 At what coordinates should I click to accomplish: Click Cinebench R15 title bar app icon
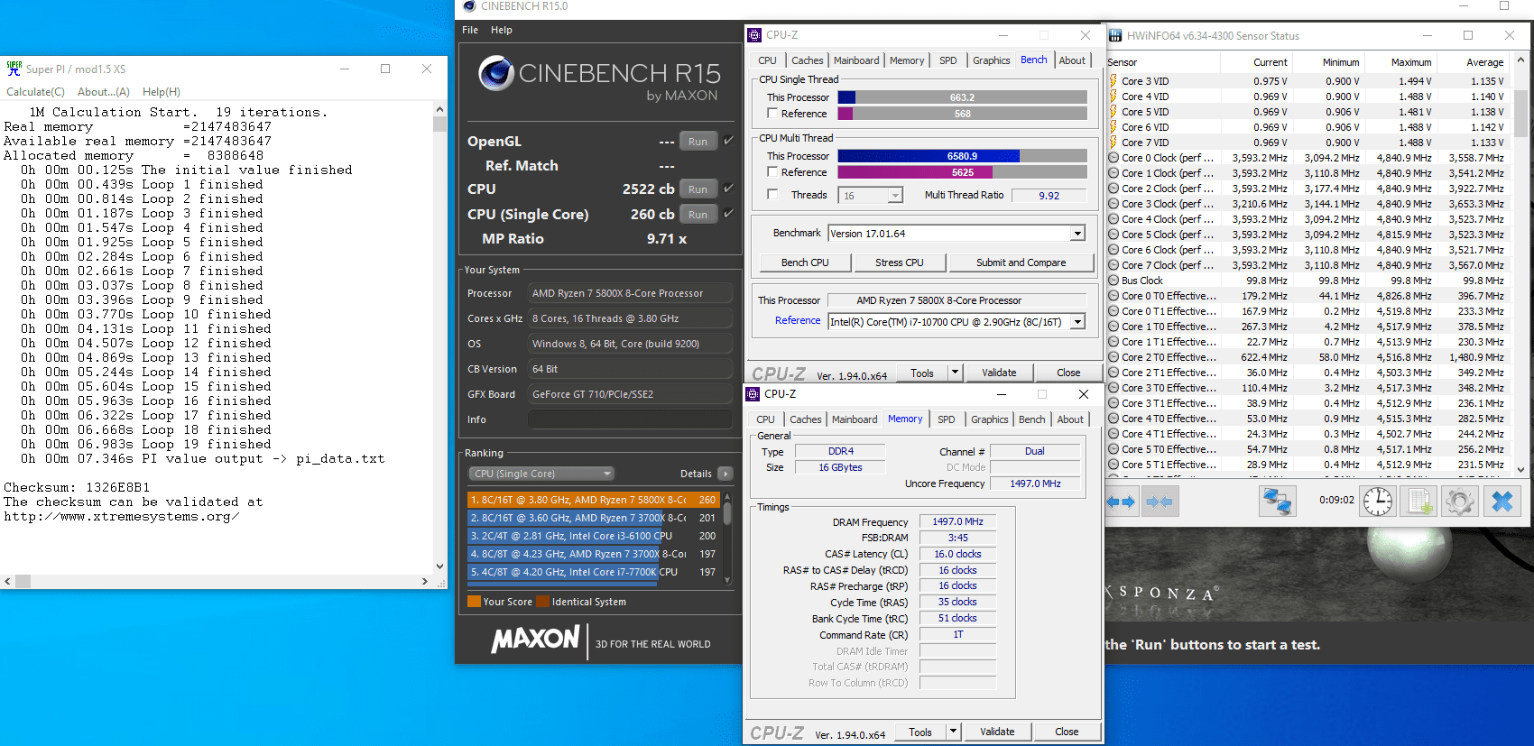[469, 6]
